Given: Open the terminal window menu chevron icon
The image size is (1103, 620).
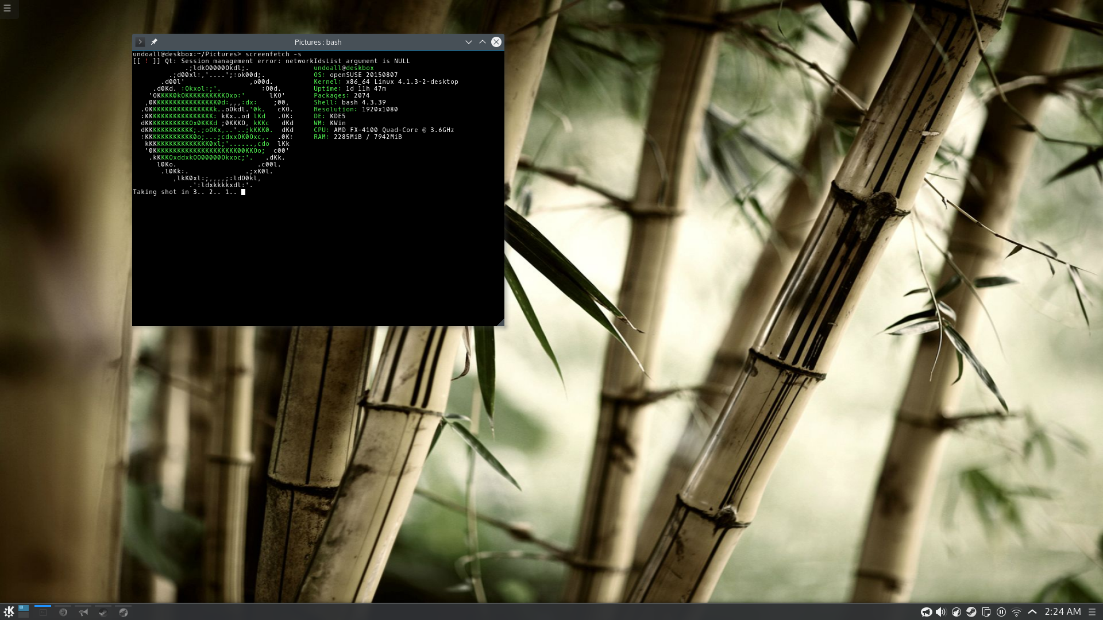Looking at the screenshot, I should click(x=140, y=42).
